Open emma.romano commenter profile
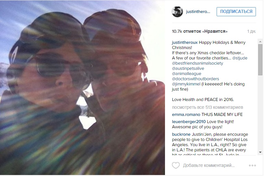This screenshot has width=266, height=176. (186, 115)
